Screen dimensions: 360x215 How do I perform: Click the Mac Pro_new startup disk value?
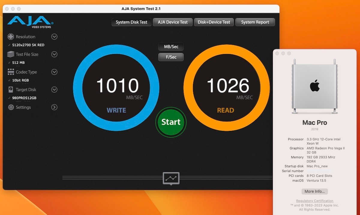pyautogui.click(x=317, y=166)
